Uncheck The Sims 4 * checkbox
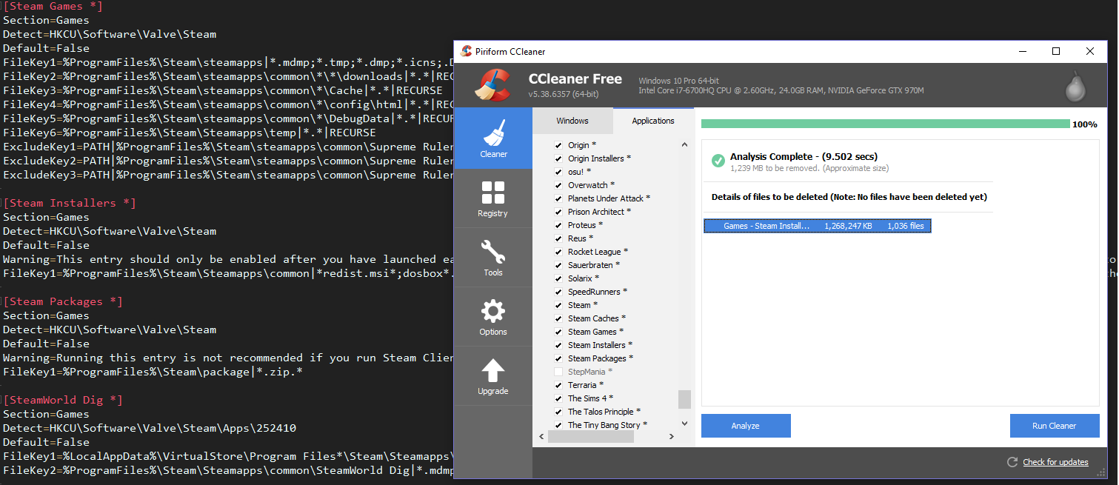 (558, 398)
